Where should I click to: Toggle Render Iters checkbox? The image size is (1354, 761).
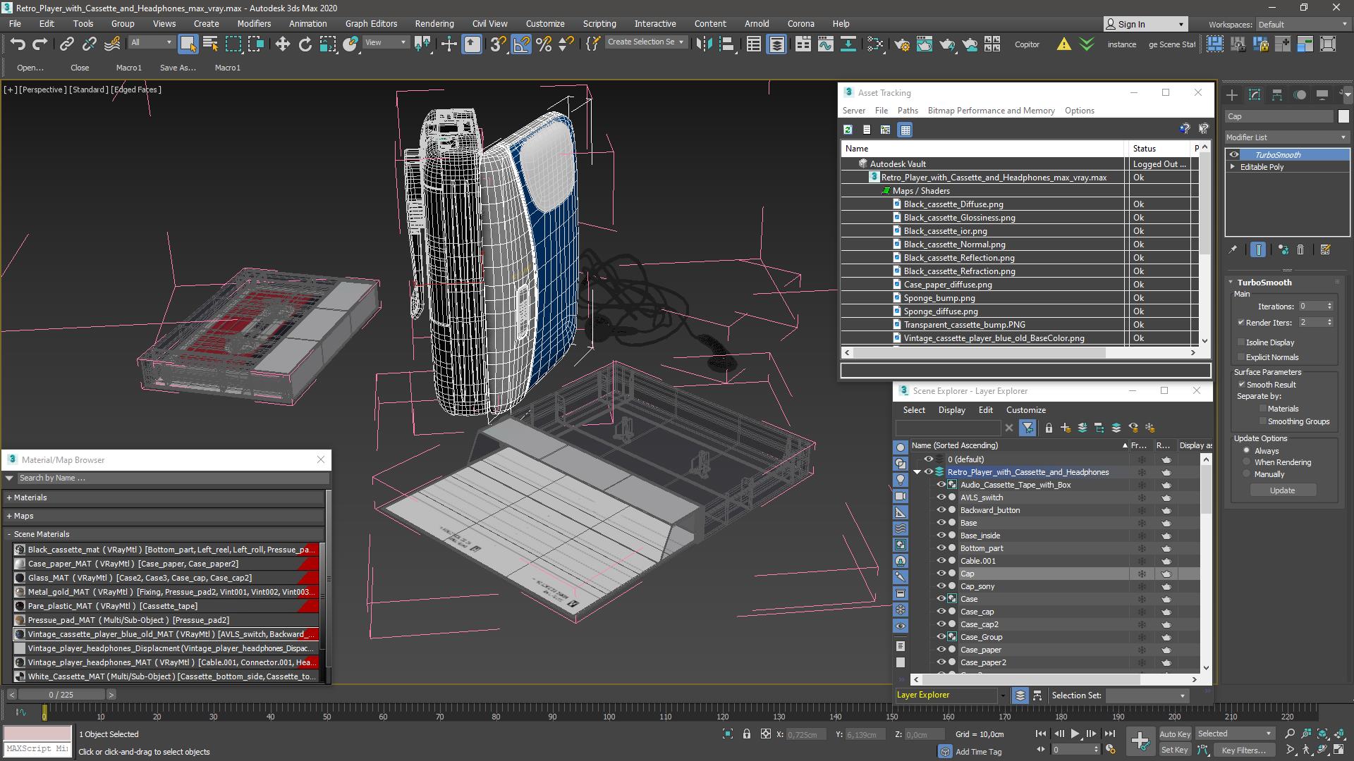coord(1241,323)
